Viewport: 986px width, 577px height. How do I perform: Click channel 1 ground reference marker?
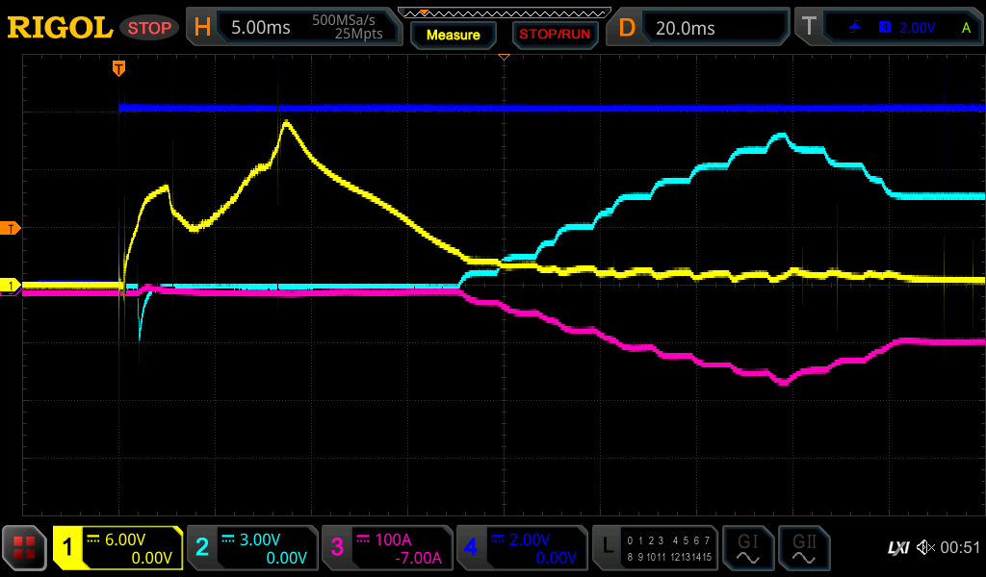(11, 286)
